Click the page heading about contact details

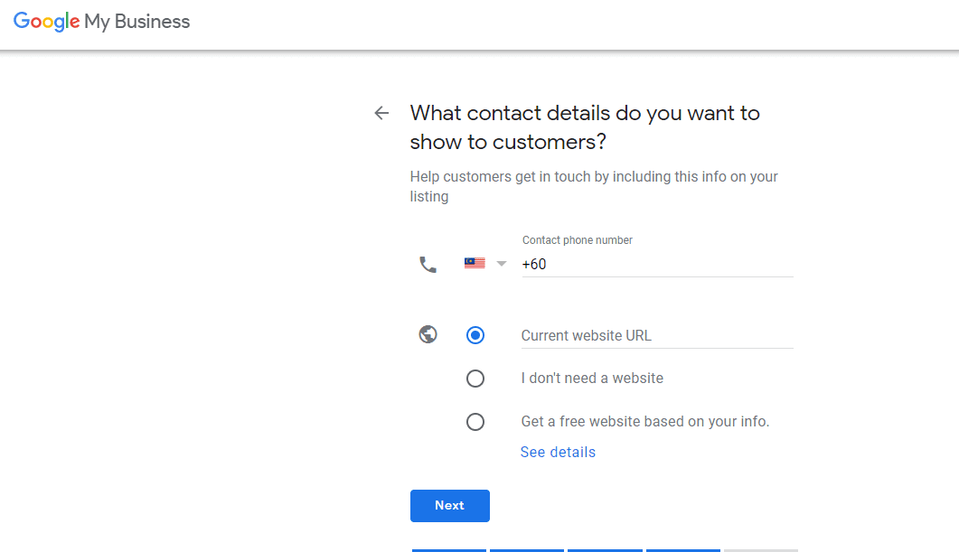(585, 127)
